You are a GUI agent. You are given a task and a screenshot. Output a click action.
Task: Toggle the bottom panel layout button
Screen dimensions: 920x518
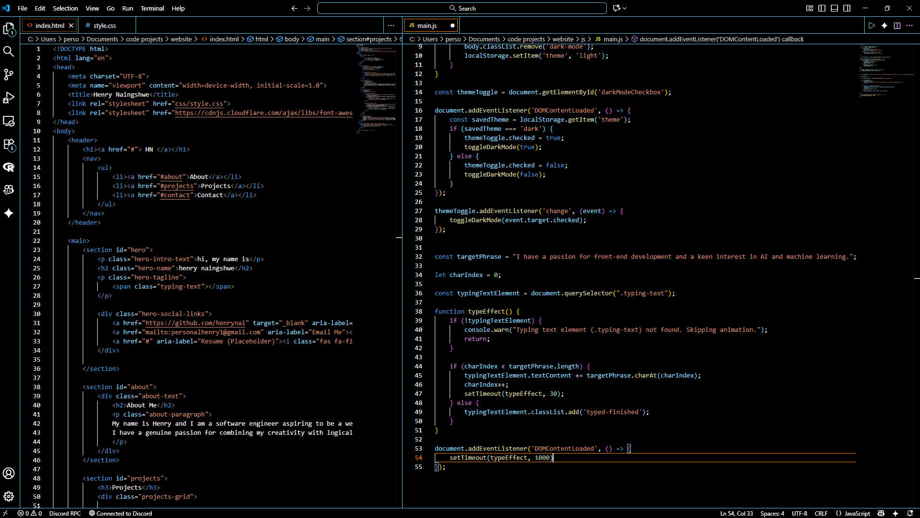pos(834,8)
